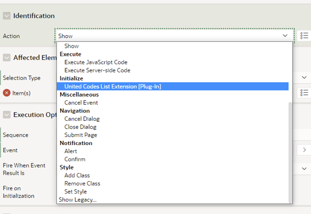Choose Confirm notification option
The image size is (311, 214).
(172, 159)
